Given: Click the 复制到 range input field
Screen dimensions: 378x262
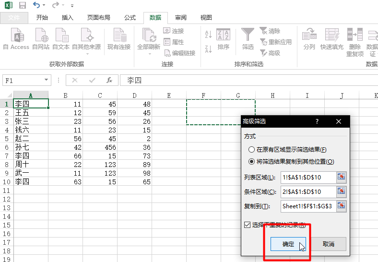Looking at the screenshot, I should click(x=308, y=206).
